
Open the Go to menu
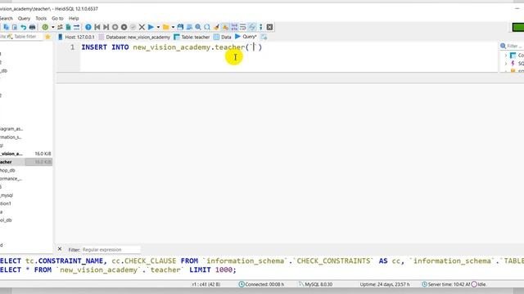coord(57,18)
